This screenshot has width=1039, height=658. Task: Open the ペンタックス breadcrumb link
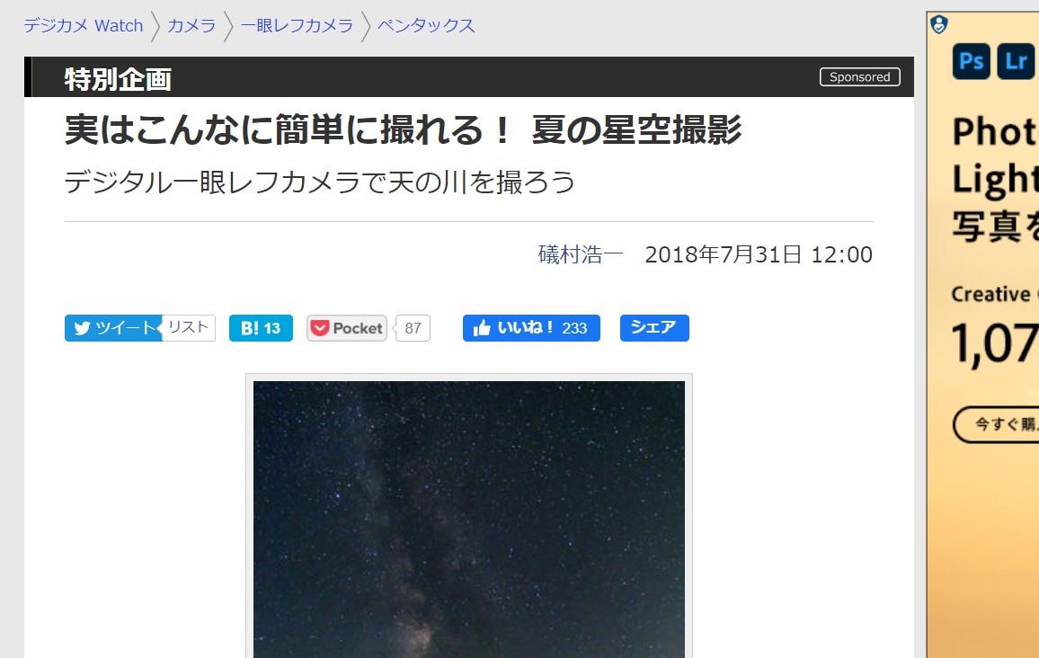(x=426, y=26)
